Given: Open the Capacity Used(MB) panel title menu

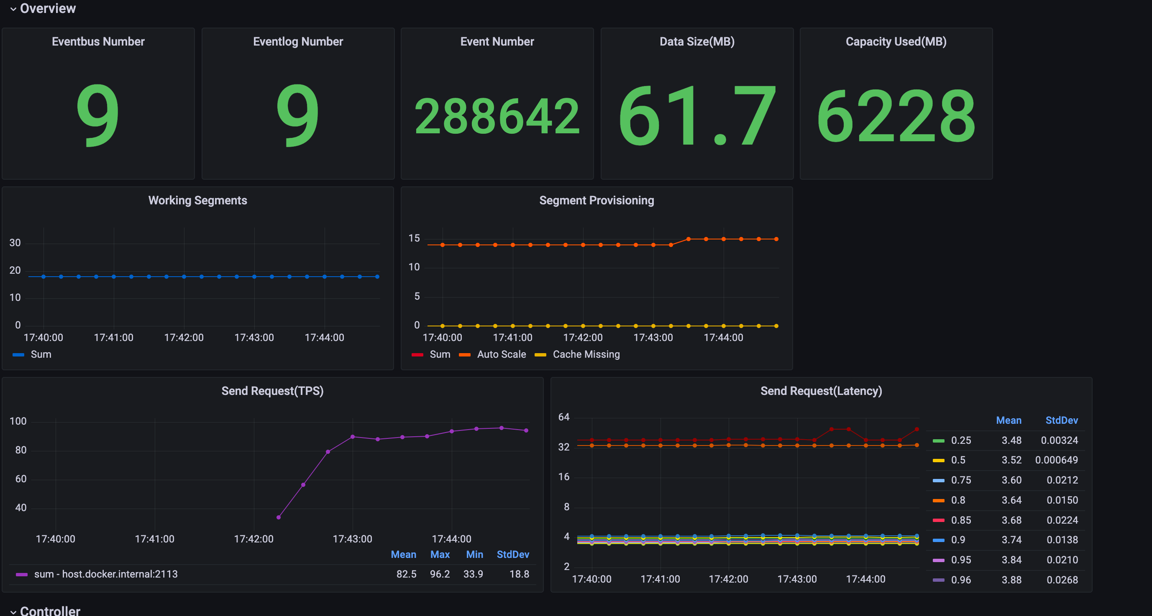Looking at the screenshot, I should (896, 41).
